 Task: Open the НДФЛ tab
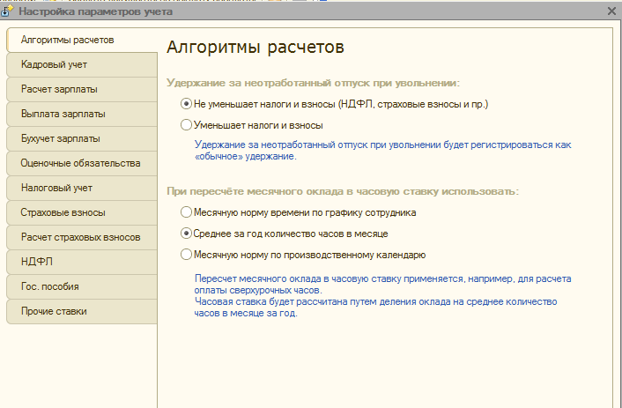tap(80, 263)
